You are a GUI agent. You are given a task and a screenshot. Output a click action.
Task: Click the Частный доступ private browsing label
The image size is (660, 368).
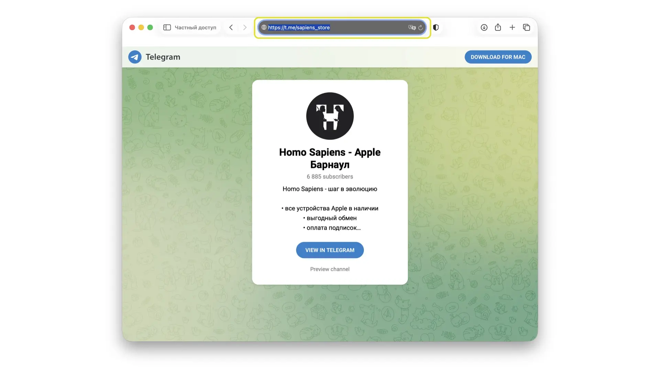pyautogui.click(x=196, y=27)
